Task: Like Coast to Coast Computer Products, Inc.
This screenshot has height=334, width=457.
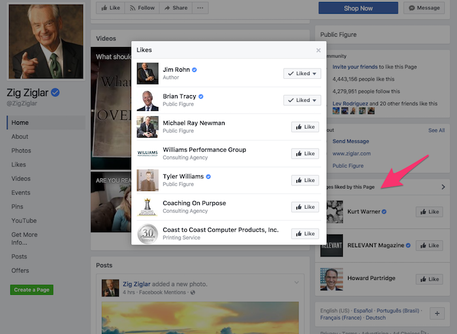Action: (305, 234)
